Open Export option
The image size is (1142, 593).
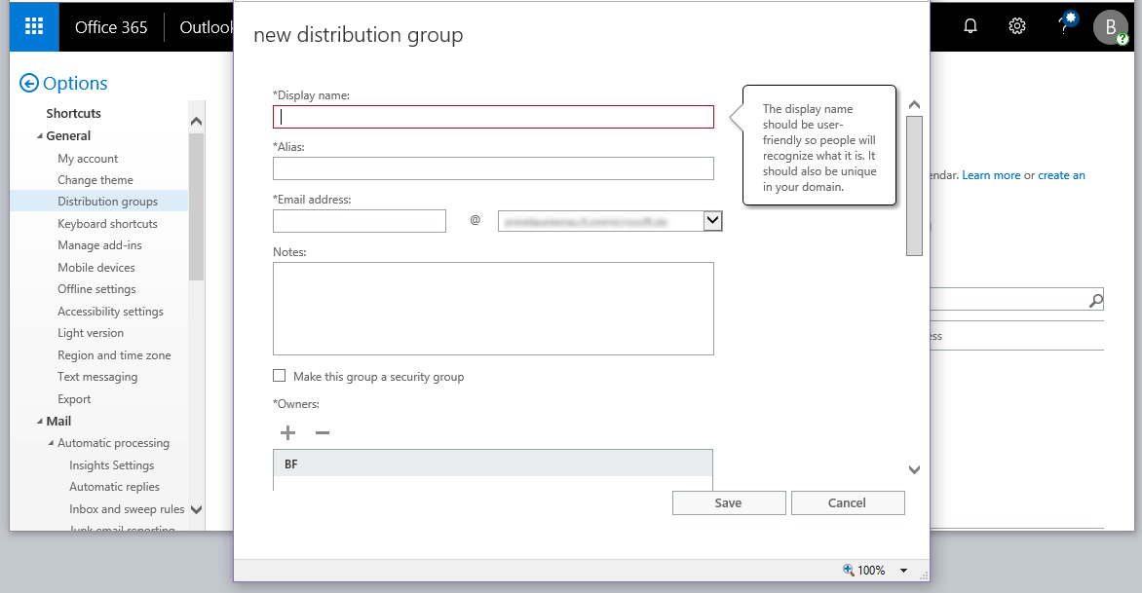point(74,398)
